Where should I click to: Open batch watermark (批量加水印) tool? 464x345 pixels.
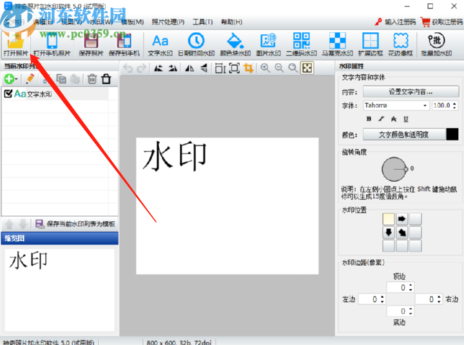(436, 44)
